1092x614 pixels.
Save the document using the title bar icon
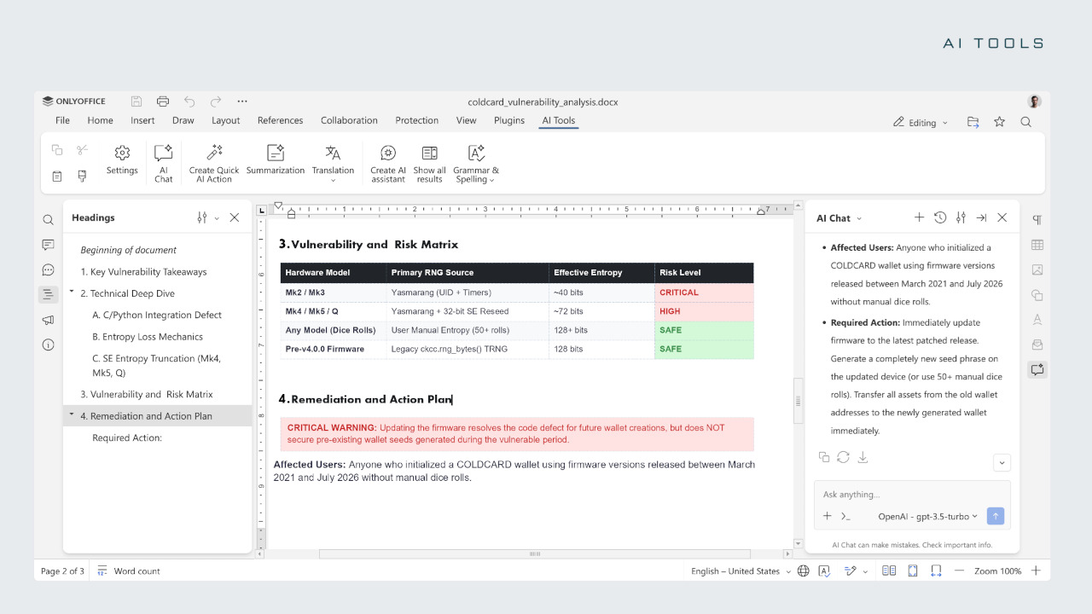tap(136, 101)
